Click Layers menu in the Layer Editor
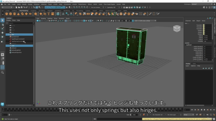Image resolution: width=216 pixels, height=121 pixels. (x=187, y=66)
